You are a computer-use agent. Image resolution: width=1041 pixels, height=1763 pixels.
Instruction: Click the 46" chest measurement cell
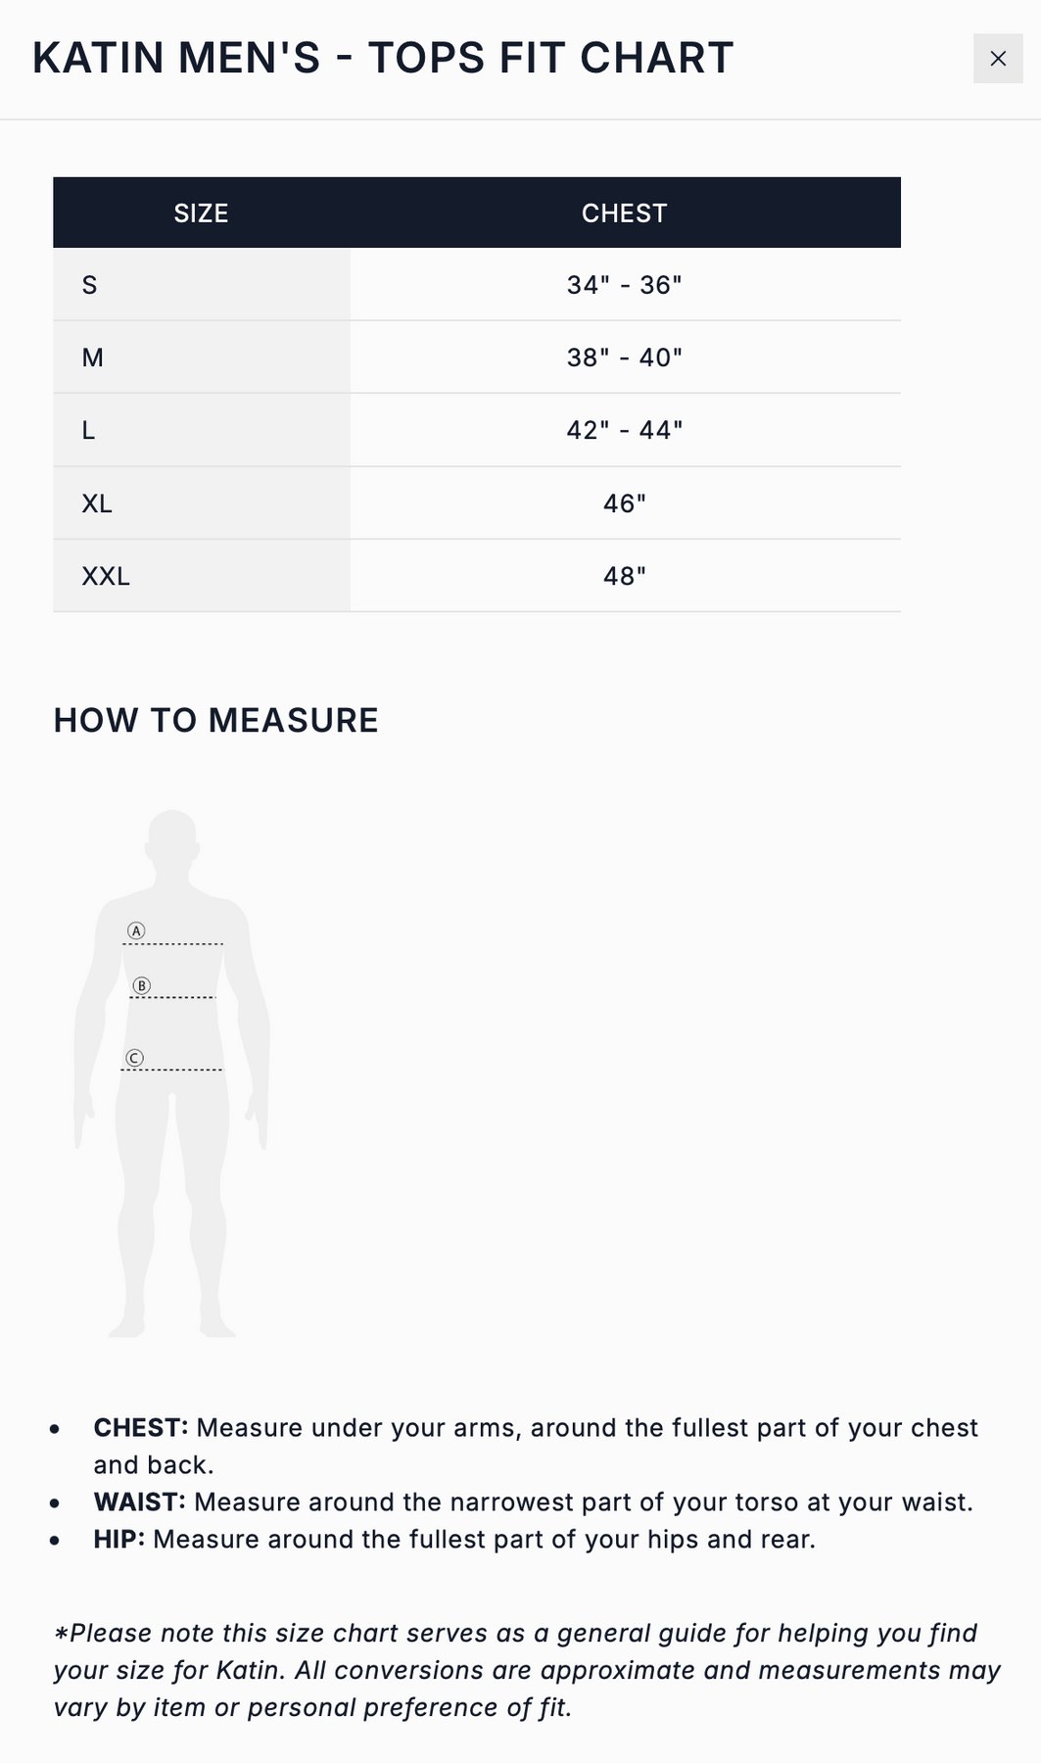coord(625,503)
